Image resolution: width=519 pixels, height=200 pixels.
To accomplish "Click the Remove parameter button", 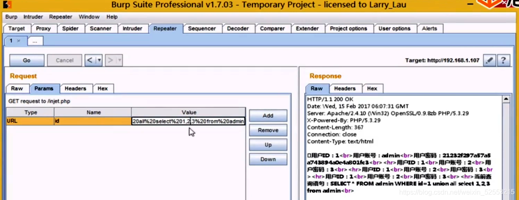I will [x=268, y=130].
